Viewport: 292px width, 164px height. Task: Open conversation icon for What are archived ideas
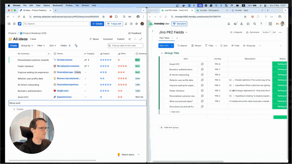(x=202, y=101)
